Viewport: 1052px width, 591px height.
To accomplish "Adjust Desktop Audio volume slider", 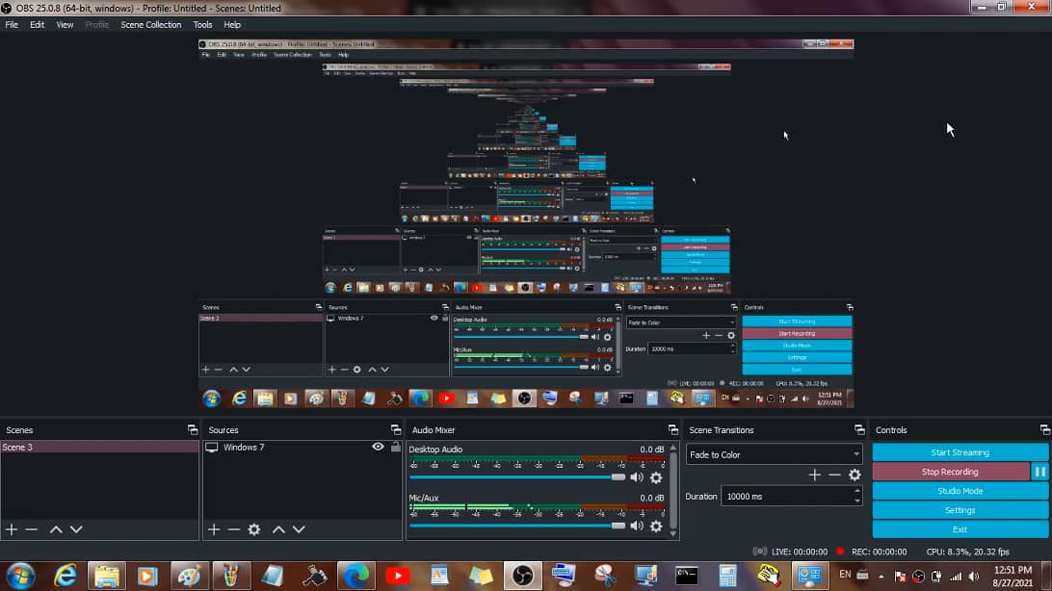I will pos(517,477).
